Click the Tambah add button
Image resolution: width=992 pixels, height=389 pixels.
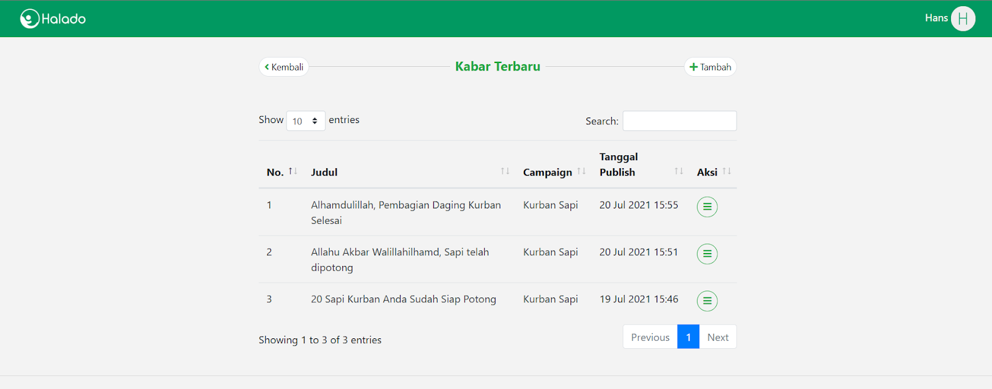(x=711, y=67)
